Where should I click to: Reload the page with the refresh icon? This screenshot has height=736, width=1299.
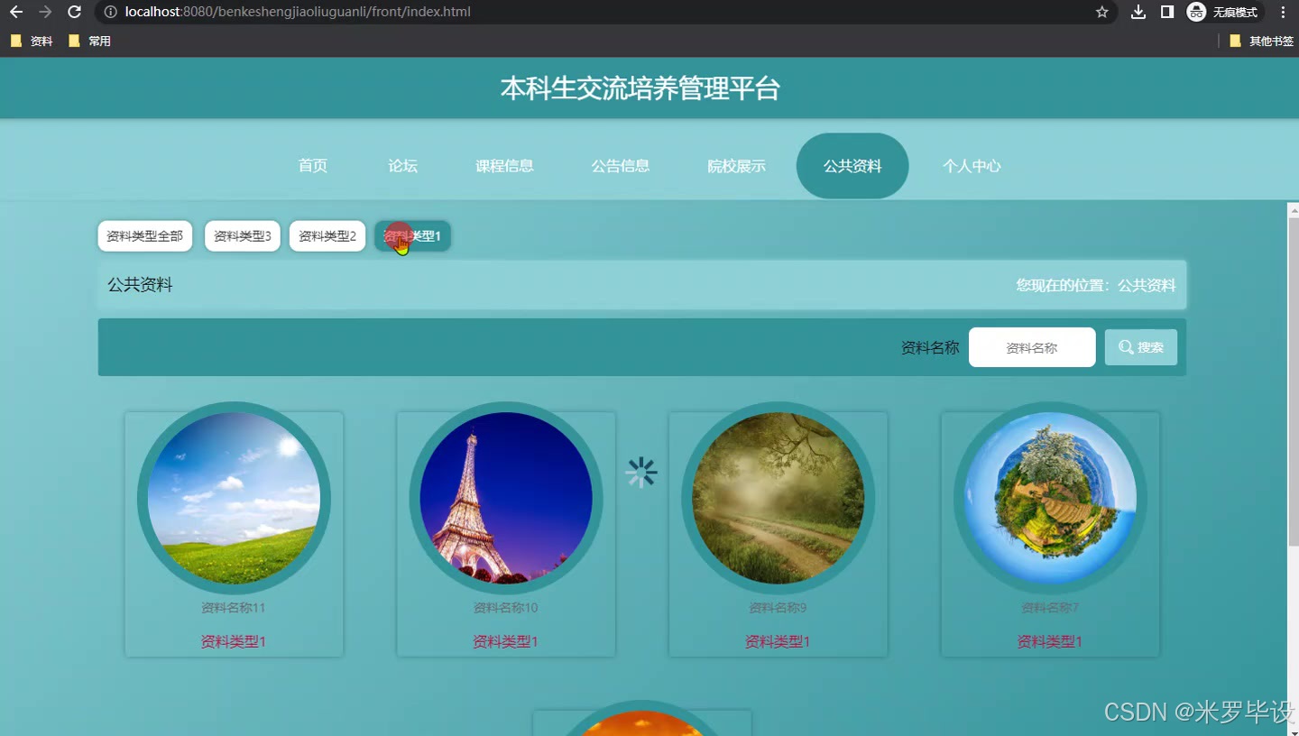[x=75, y=12]
